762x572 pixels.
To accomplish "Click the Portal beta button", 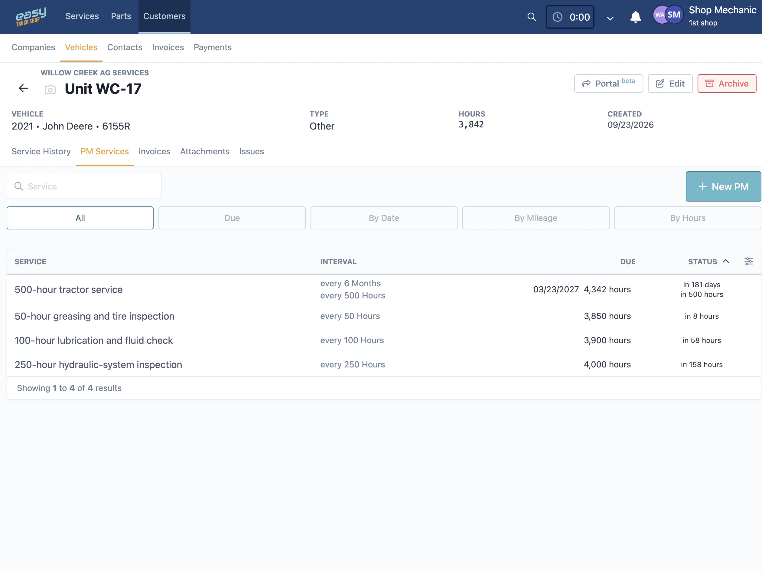I will pos(608,84).
